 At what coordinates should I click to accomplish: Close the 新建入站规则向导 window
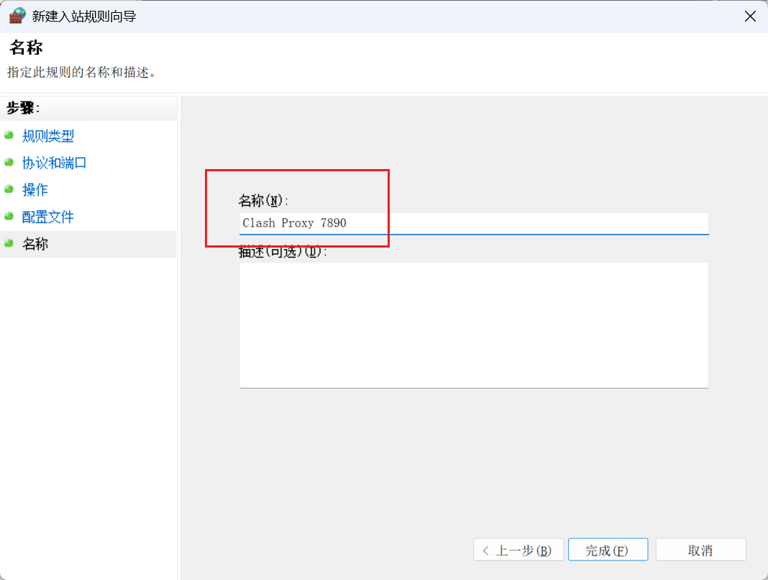(x=749, y=16)
